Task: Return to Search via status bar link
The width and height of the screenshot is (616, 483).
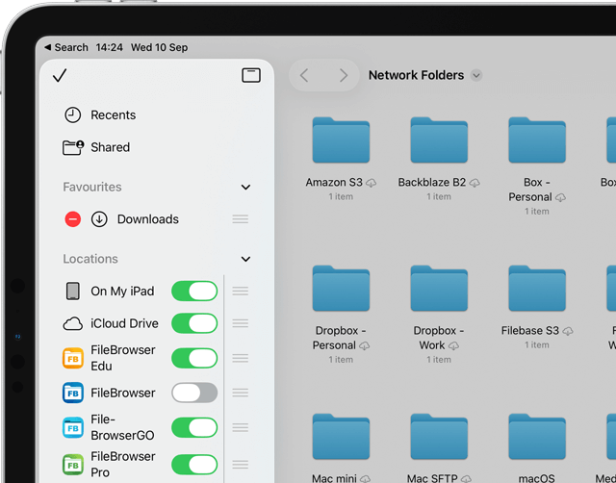Action: 66,47
